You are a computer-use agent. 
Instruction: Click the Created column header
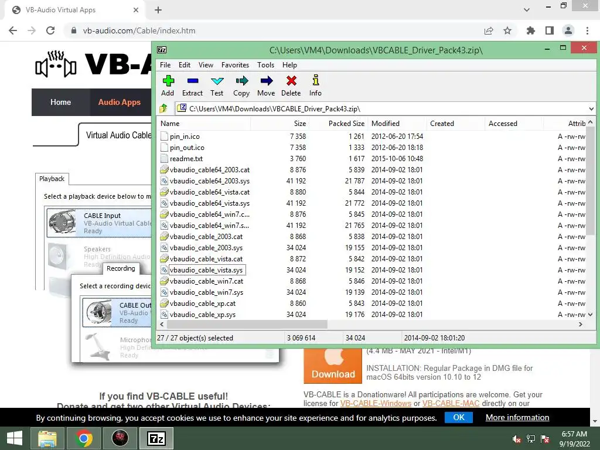click(456, 124)
